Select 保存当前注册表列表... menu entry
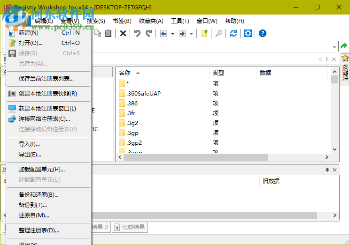Viewport: 350px width, 245px height. 49,79
